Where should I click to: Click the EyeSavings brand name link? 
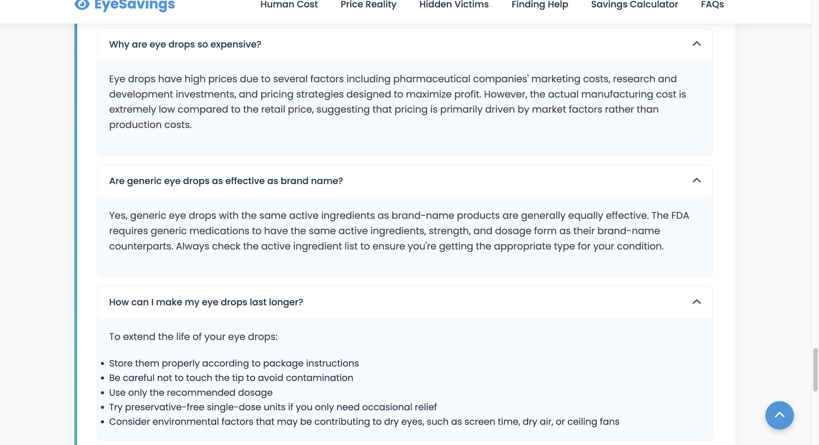(135, 5)
